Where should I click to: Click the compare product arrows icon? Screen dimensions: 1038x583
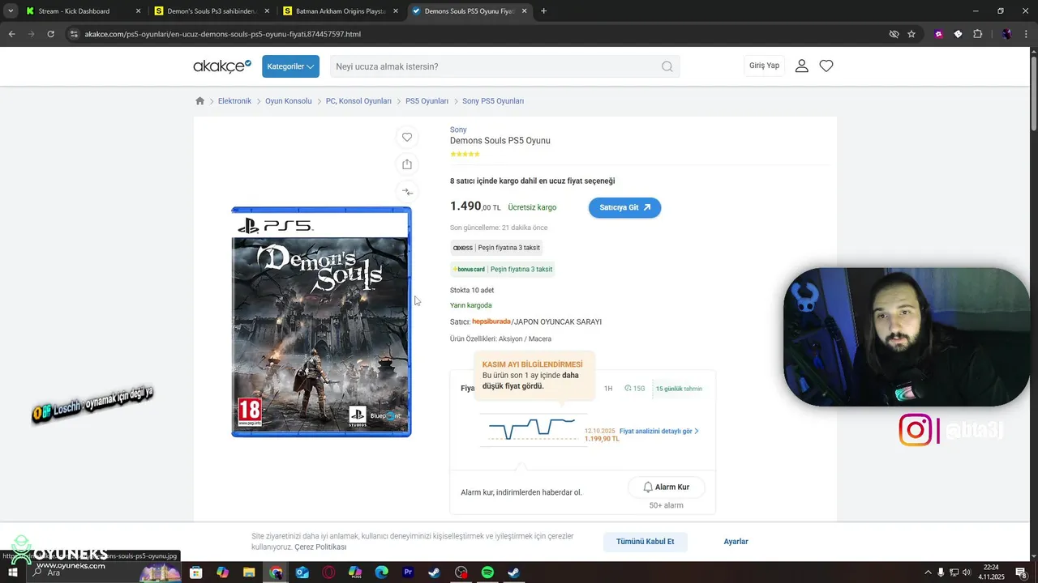click(407, 192)
